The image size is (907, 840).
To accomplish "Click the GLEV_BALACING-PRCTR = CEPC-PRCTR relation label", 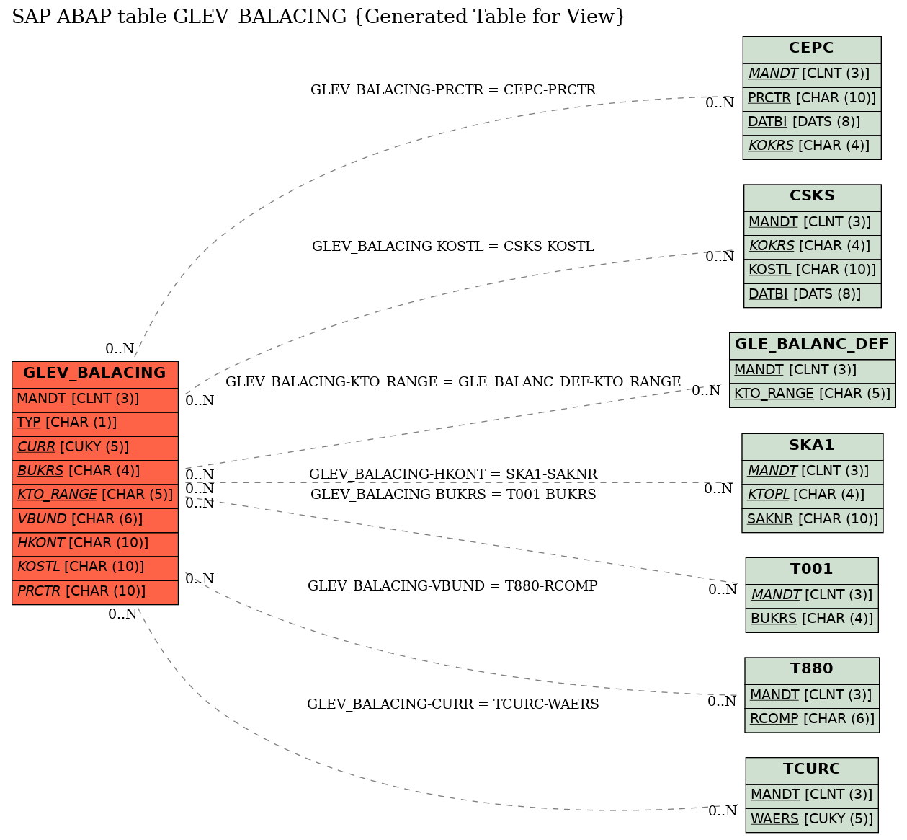I will tap(453, 90).
